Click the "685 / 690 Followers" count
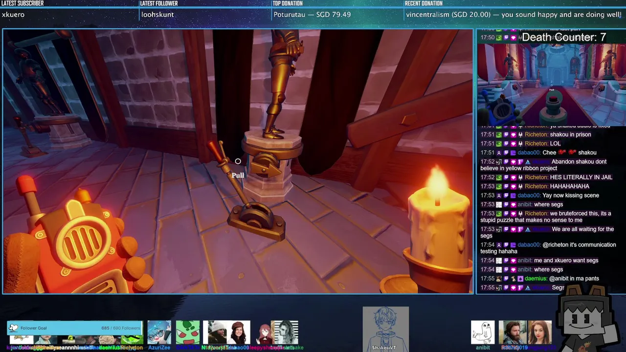 120,328
